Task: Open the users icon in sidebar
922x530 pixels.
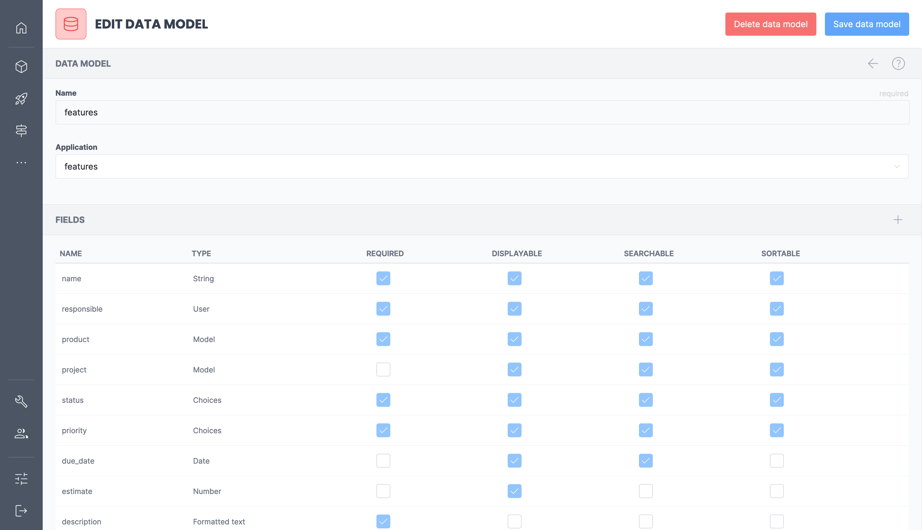Action: pos(21,433)
